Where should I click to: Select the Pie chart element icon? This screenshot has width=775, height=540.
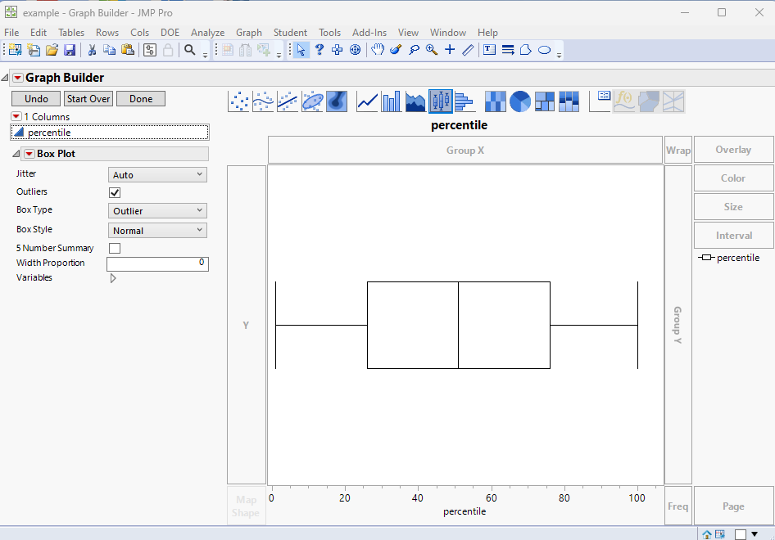click(x=520, y=101)
